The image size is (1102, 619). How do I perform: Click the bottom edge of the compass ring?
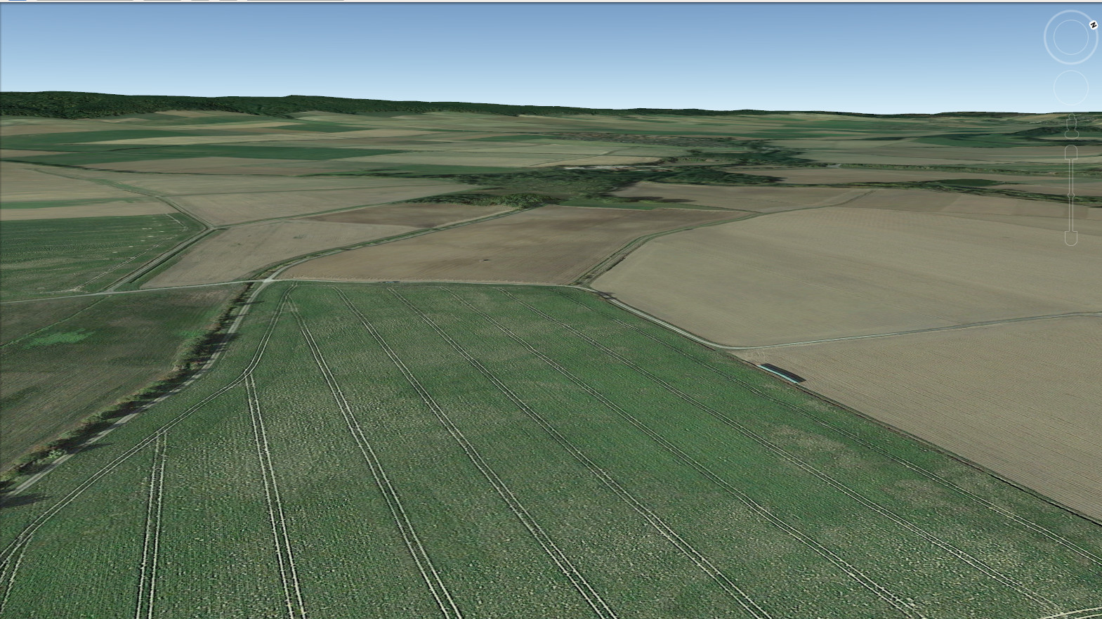(1070, 61)
